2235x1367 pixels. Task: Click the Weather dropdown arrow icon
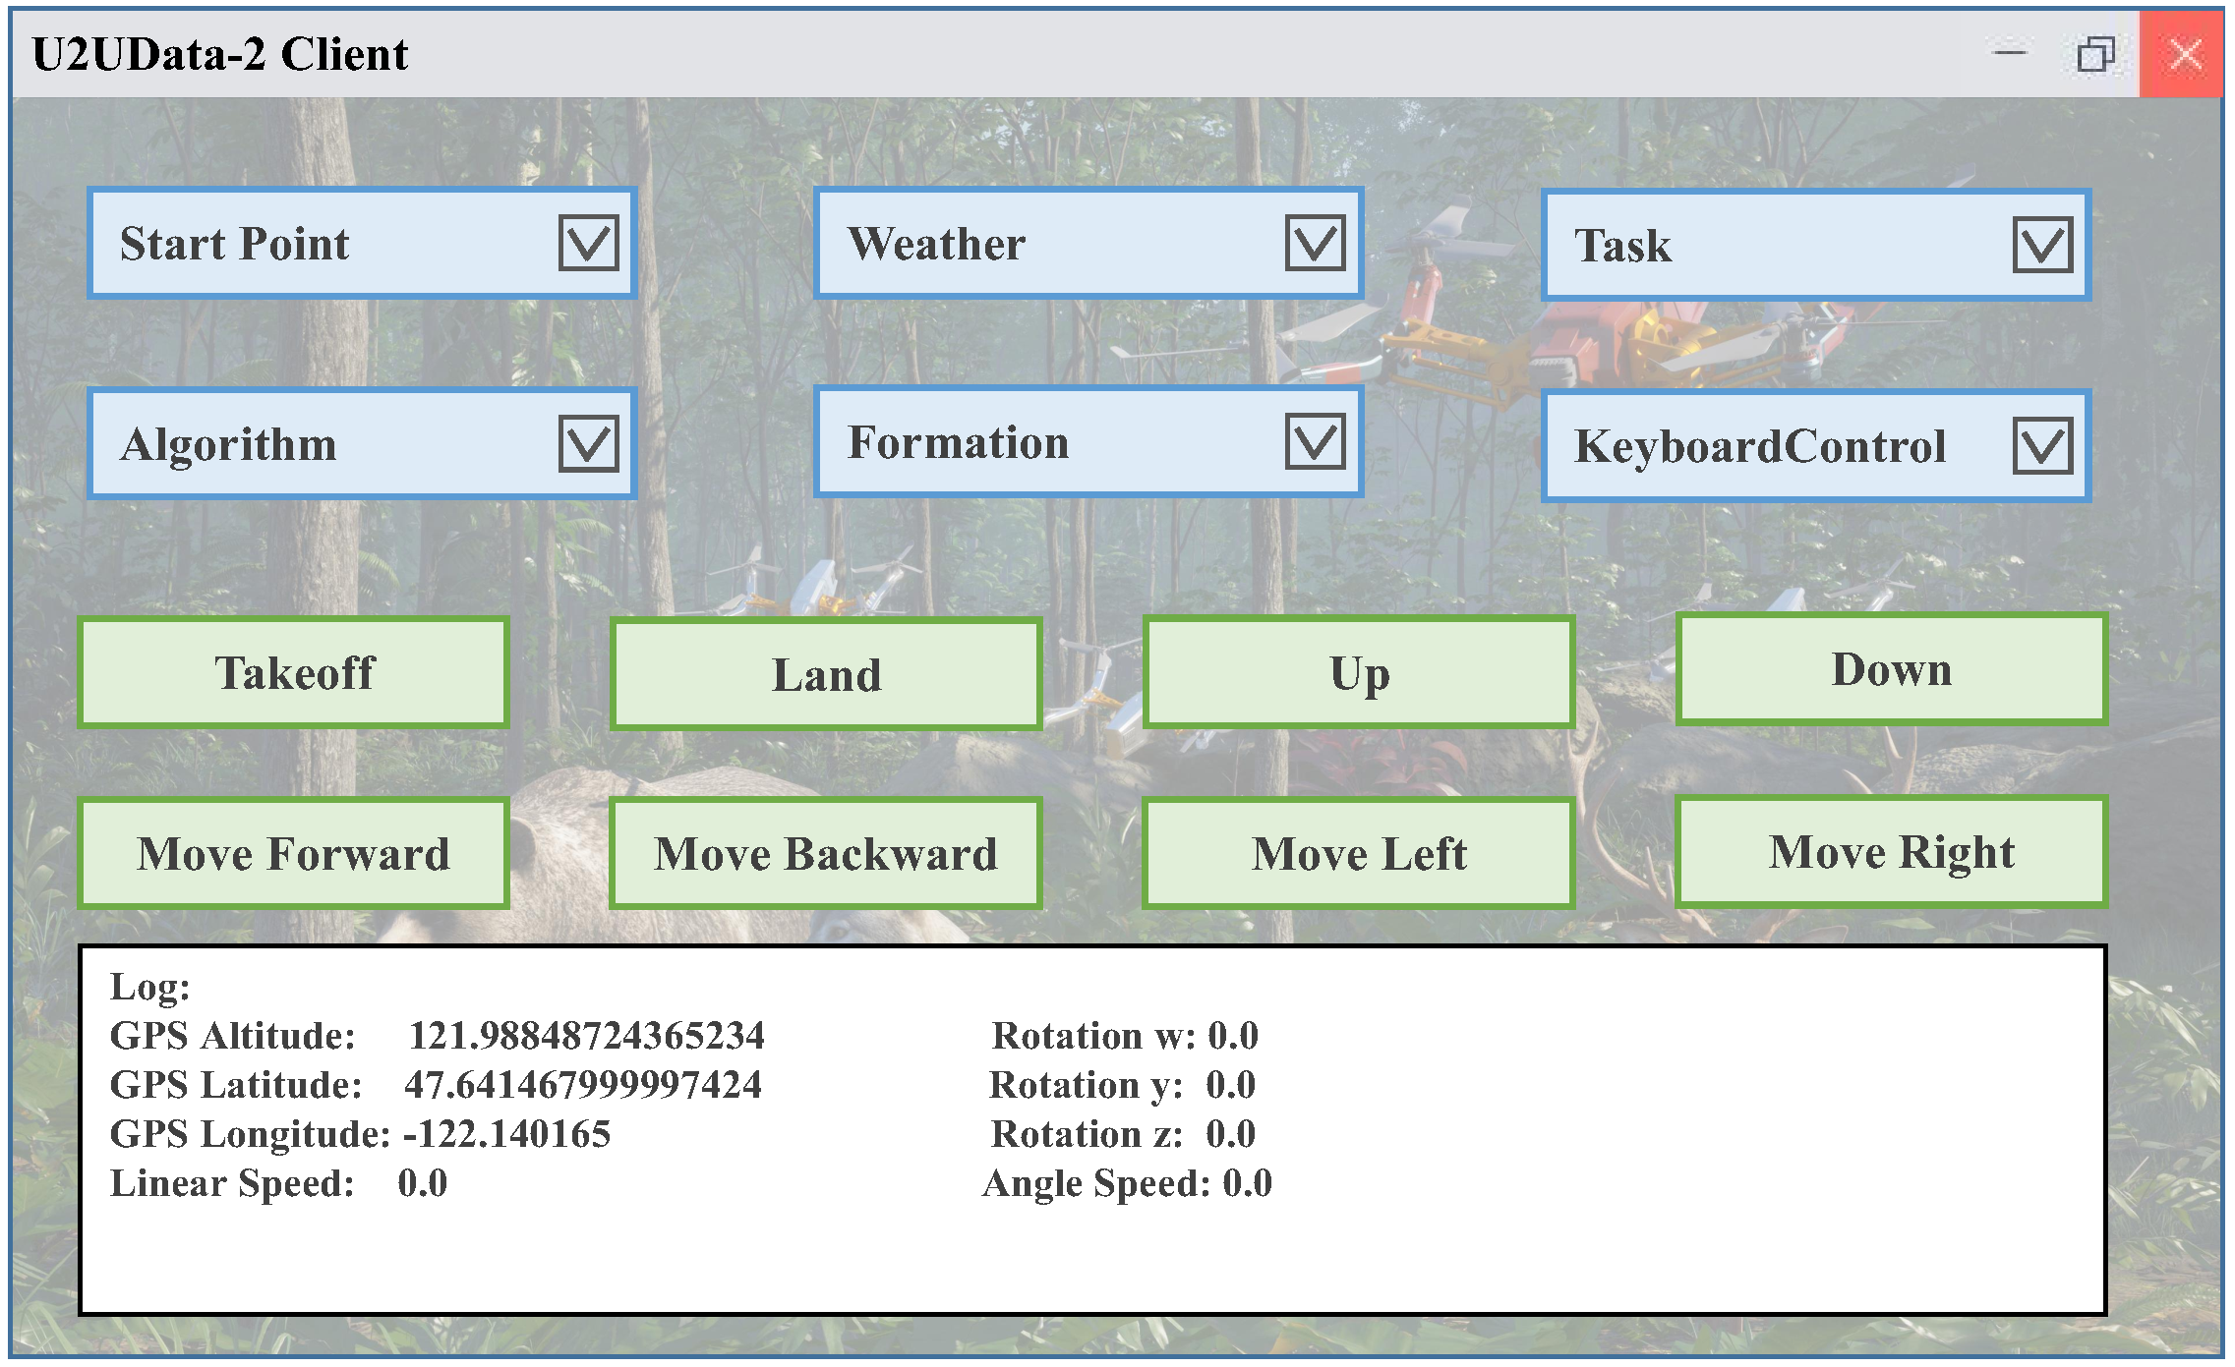coord(1315,243)
